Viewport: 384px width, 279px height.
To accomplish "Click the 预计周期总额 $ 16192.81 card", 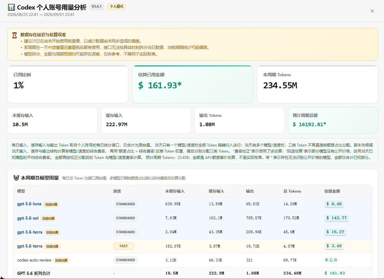I will tap(333, 120).
